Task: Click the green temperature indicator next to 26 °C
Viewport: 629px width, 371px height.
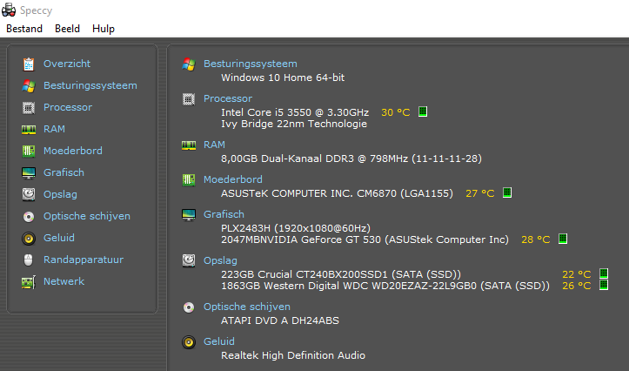Action: (x=604, y=285)
